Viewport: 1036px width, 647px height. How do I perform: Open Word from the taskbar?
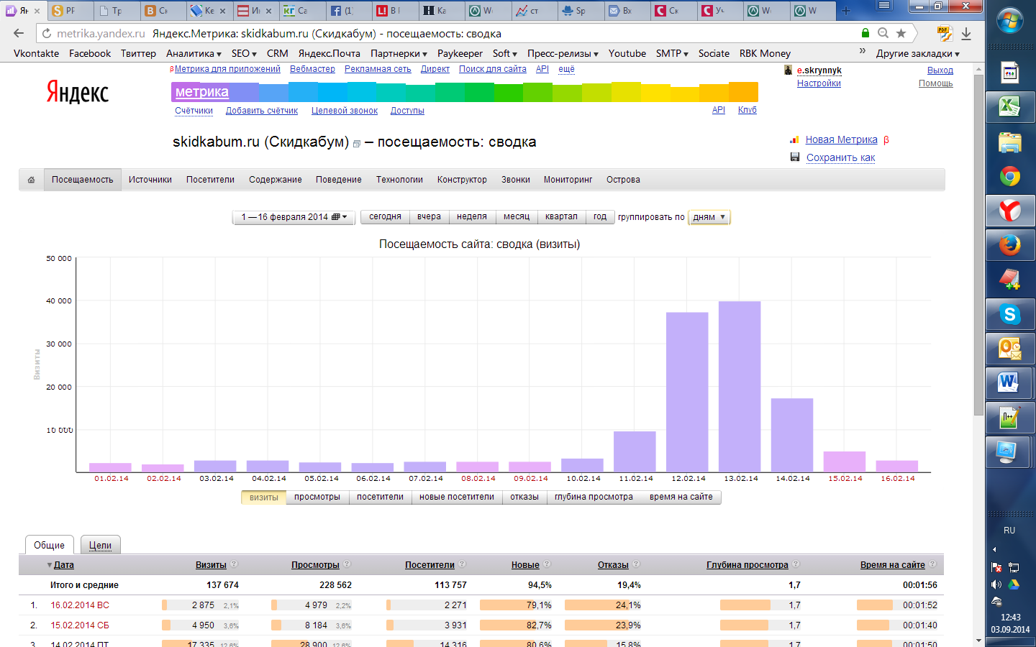point(1010,383)
